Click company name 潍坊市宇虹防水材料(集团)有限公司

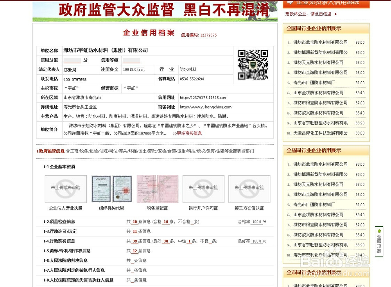coord(106,50)
